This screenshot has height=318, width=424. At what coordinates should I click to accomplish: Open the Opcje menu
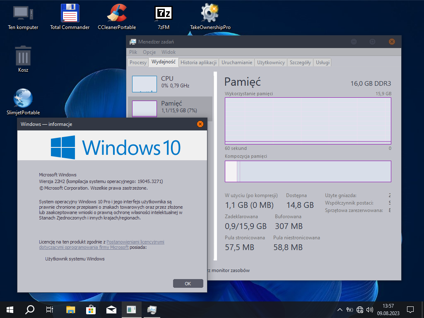tap(149, 52)
